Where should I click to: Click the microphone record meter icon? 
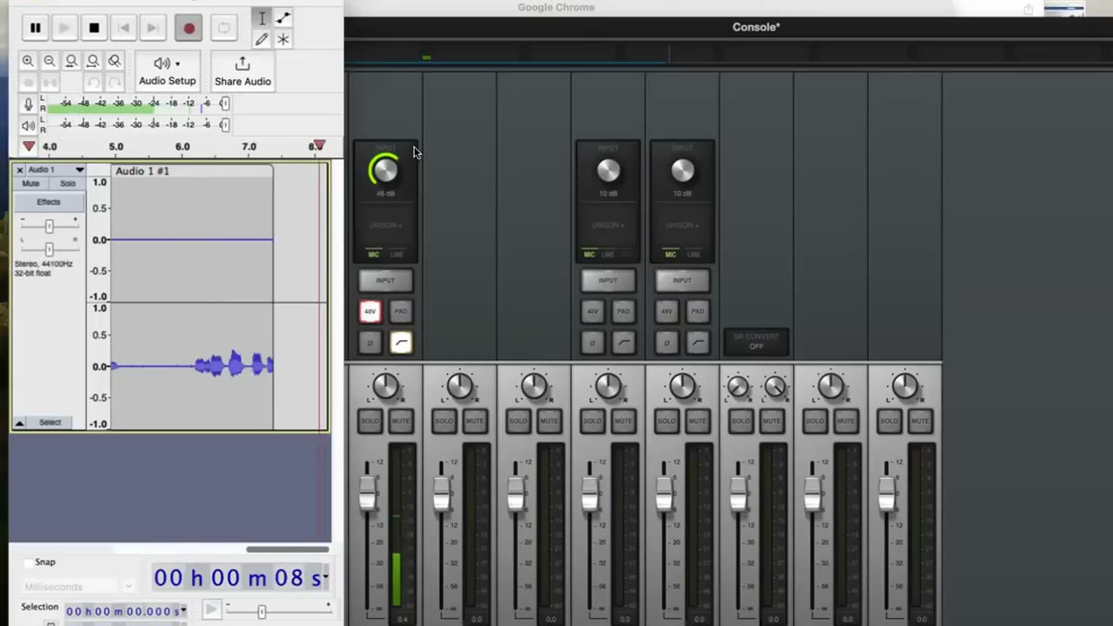pyautogui.click(x=28, y=104)
